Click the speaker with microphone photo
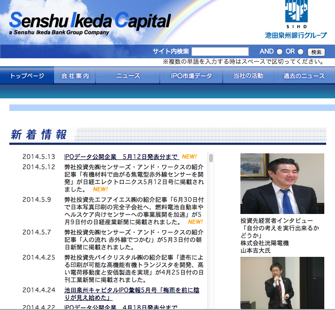 pyautogui.click(x=282, y=283)
